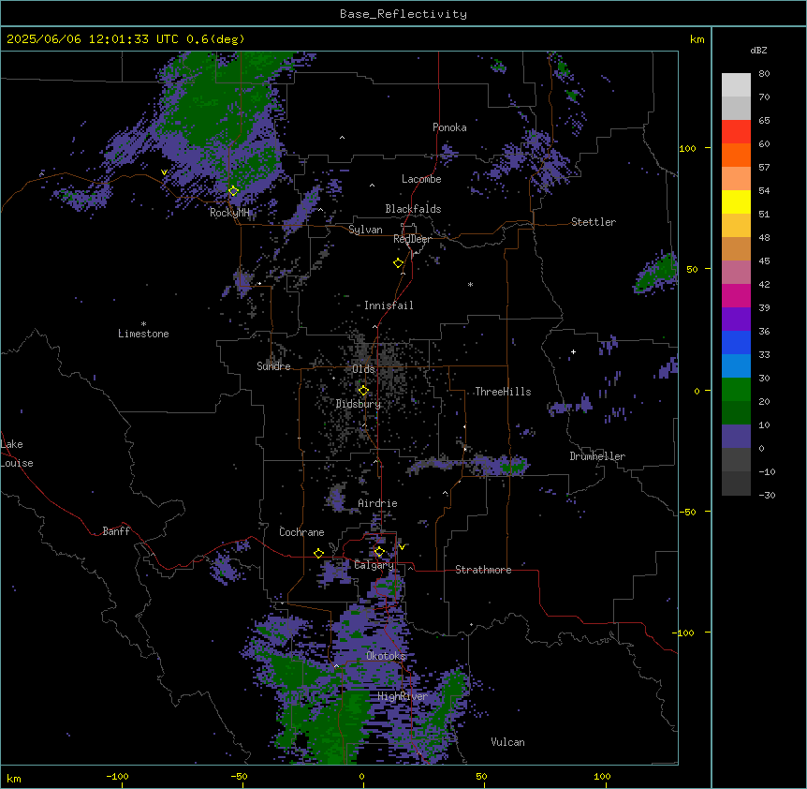
Task: Click the Stettler city label
Action: [594, 222]
